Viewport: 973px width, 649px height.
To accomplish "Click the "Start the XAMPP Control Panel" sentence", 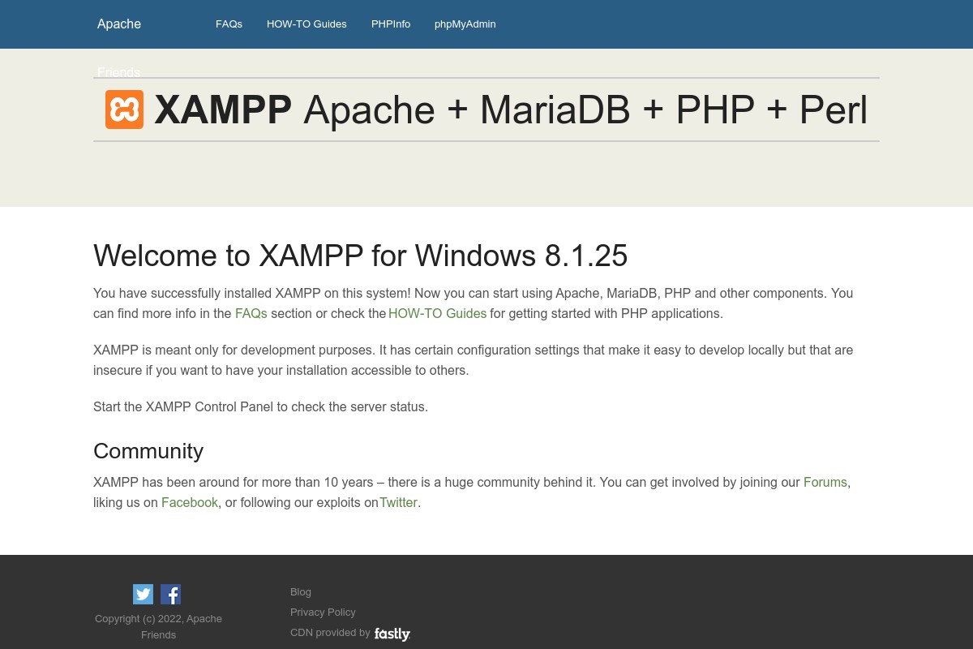I will tap(260, 406).
